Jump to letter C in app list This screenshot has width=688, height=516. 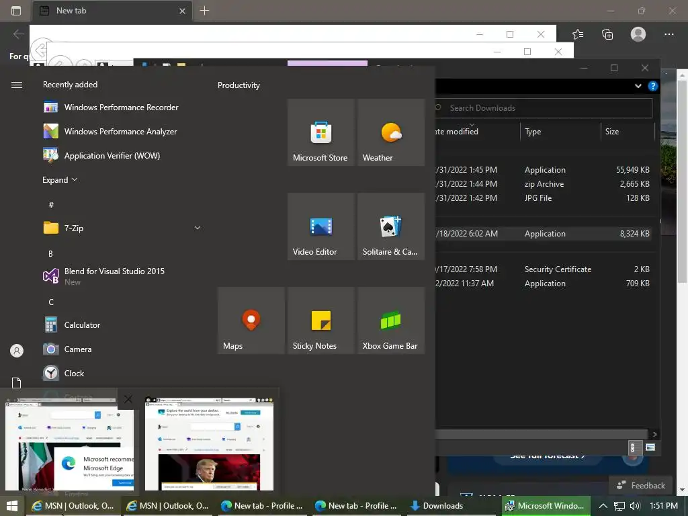pos(51,302)
